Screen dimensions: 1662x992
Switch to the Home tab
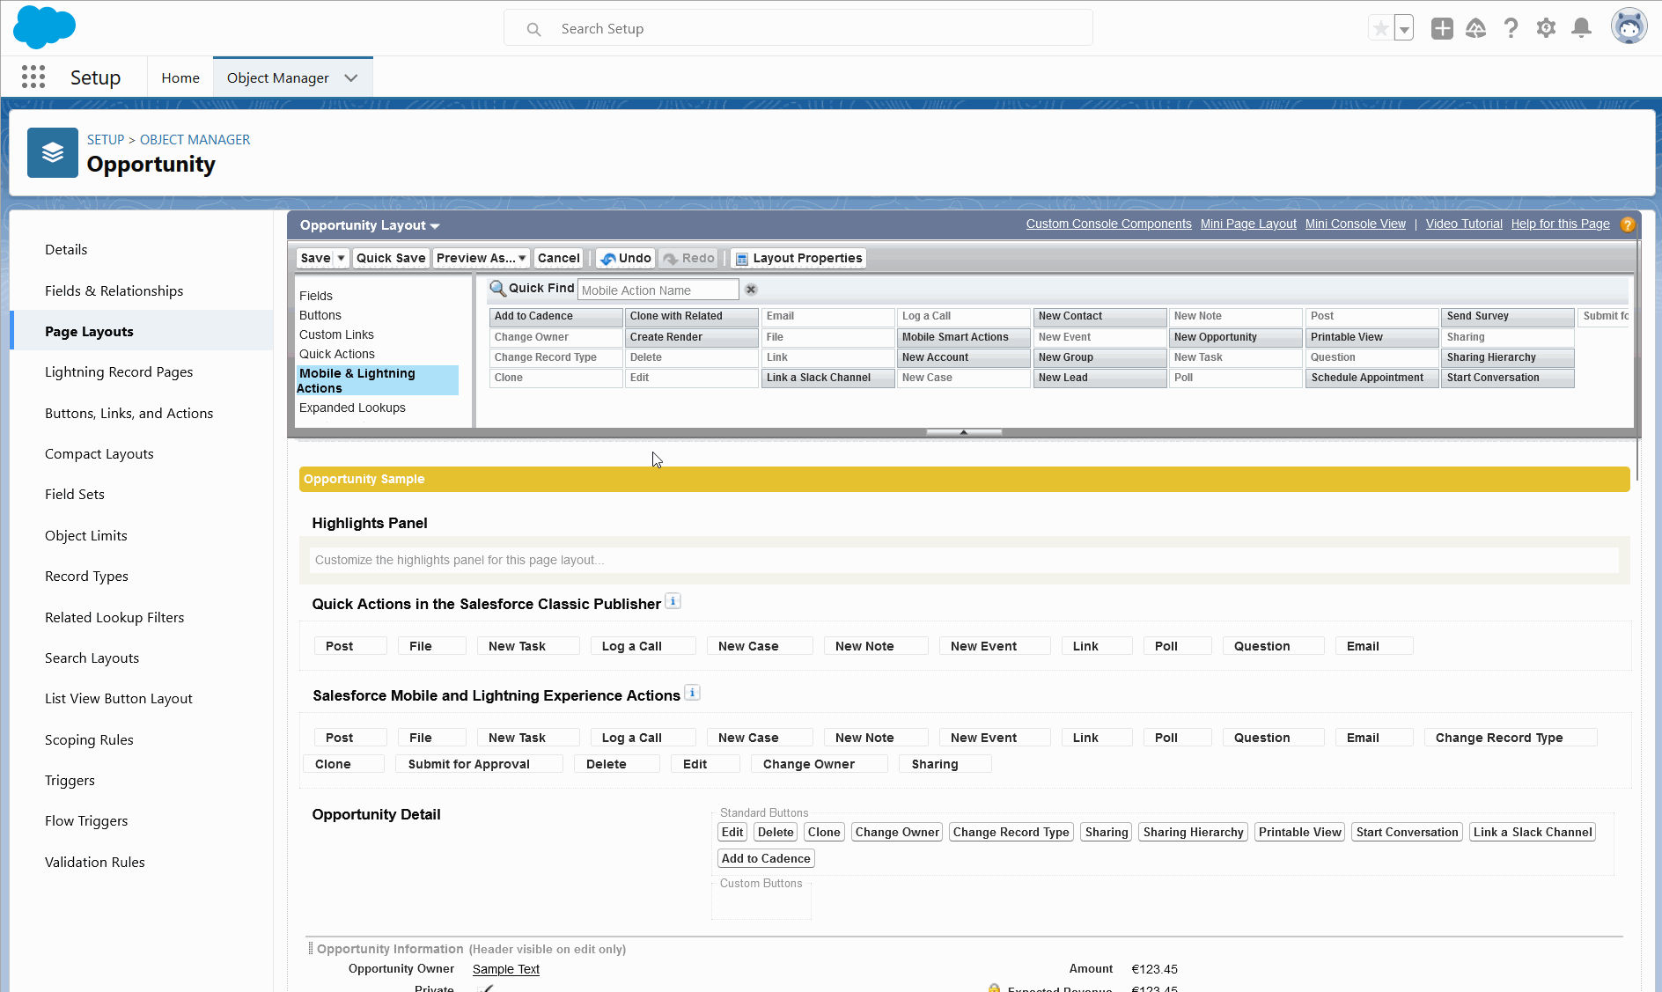pyautogui.click(x=180, y=77)
